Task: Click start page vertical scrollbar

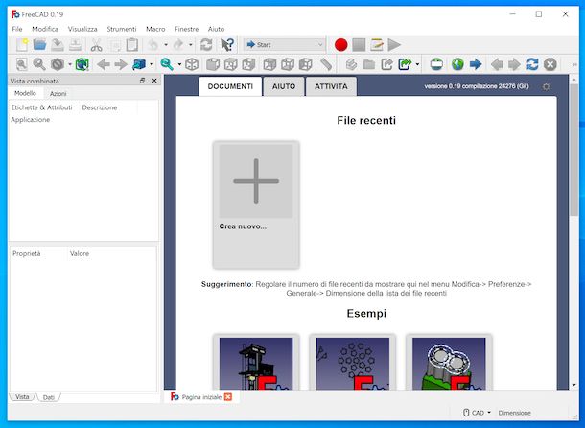Action: [x=574, y=150]
